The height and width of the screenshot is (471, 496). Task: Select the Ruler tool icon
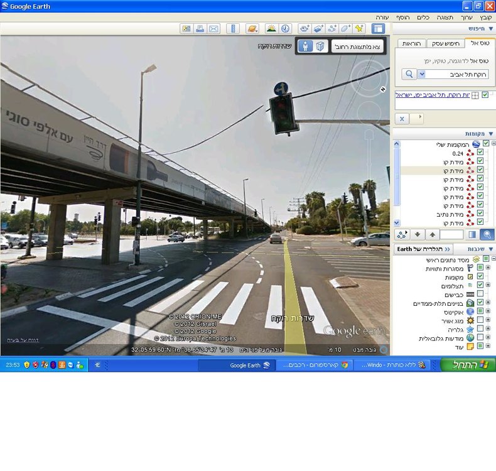[233, 29]
